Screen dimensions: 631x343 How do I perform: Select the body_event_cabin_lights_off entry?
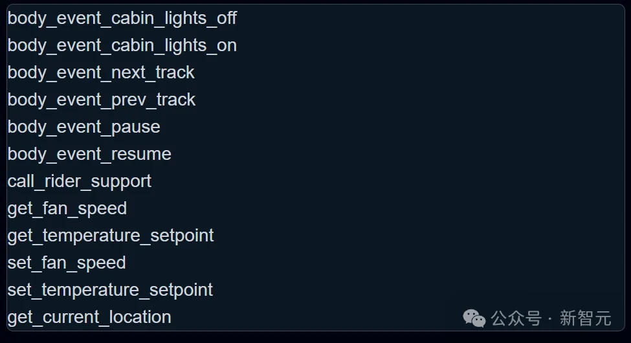[122, 18]
